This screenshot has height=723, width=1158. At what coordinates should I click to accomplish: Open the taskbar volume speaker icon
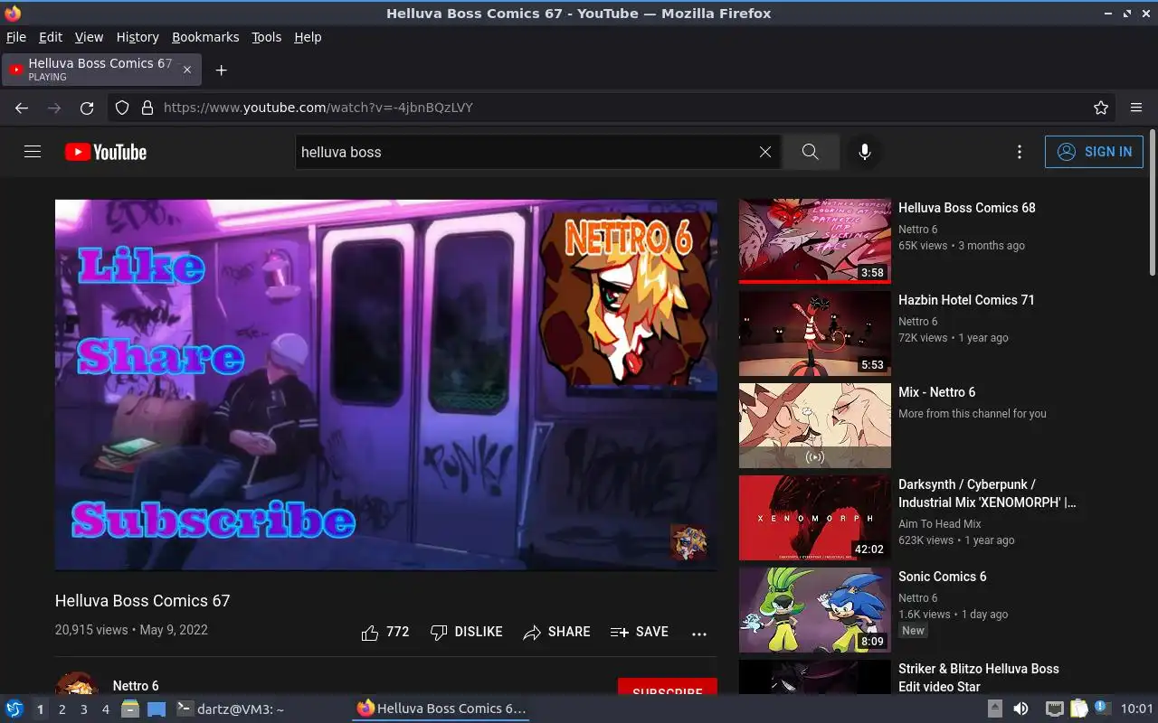[1020, 709]
